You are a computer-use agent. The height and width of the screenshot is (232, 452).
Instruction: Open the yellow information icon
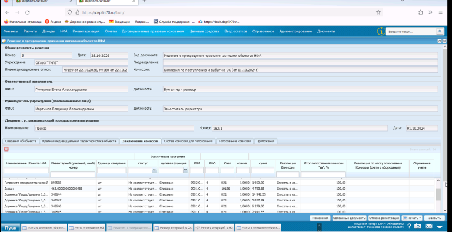[381, 31]
